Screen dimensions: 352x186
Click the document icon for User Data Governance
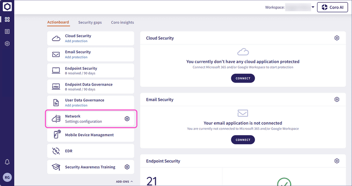pyautogui.click(x=56, y=103)
